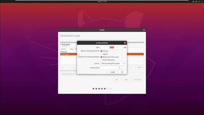Viewport: 204px width, 115px height.
Task: Open the clock and calendar in top bar
Action: (102, 1)
